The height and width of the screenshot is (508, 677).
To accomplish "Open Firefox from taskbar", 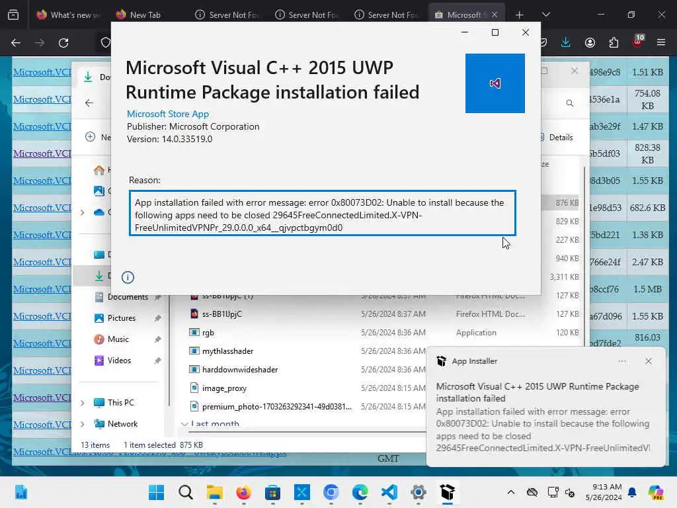I will [244, 492].
